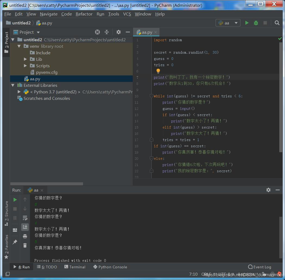Open Search Everywhere magnifier icon
Screen dimensions: 285x280
click(277, 23)
